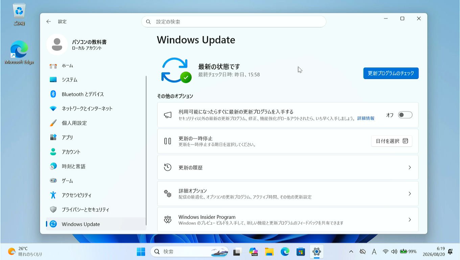Image resolution: width=460 pixels, height=260 pixels.
Task: Select Windows Update in the sidebar
Action: pos(96,224)
